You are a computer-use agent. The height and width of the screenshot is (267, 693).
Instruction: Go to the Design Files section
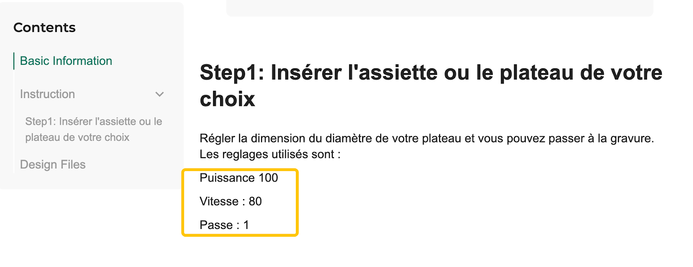tap(52, 165)
